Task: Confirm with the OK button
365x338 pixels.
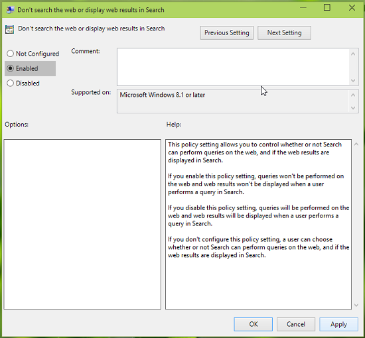Action: [x=254, y=324]
